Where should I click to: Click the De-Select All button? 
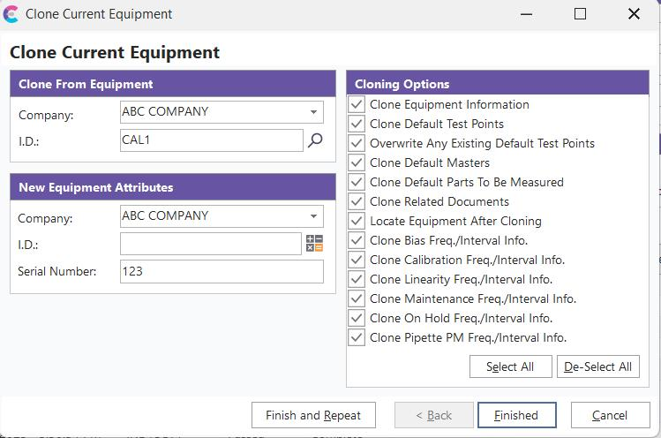(x=597, y=366)
